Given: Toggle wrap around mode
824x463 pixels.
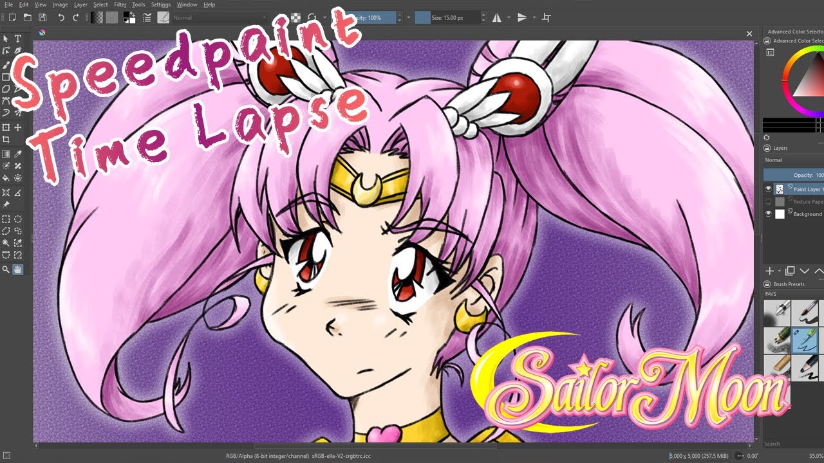Looking at the screenshot, I should [547, 17].
